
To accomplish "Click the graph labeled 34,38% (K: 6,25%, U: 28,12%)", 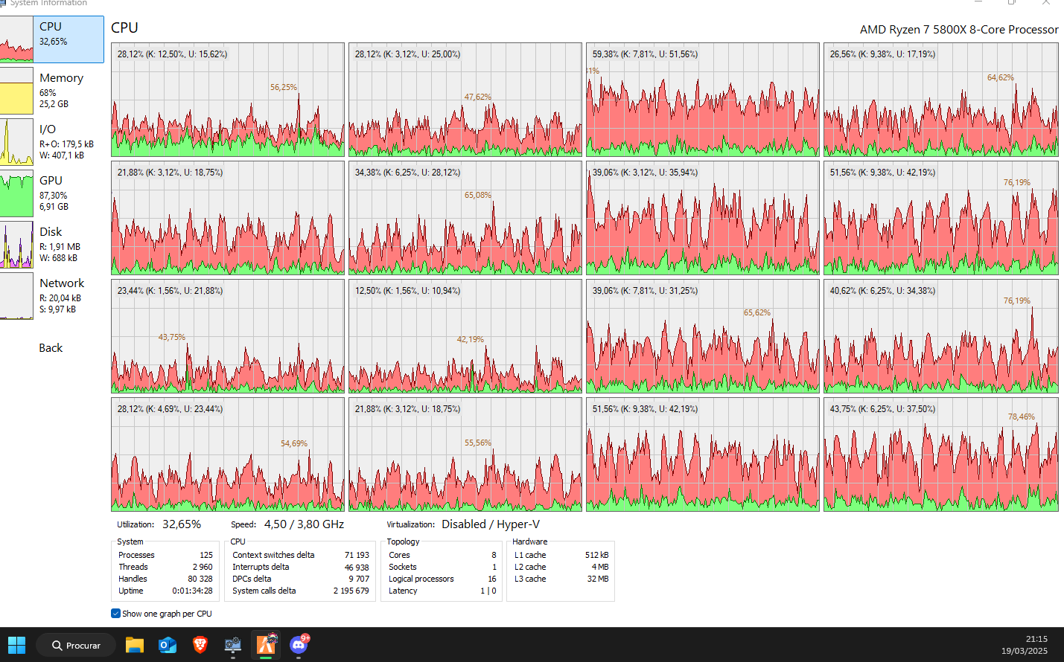I will (465, 218).
